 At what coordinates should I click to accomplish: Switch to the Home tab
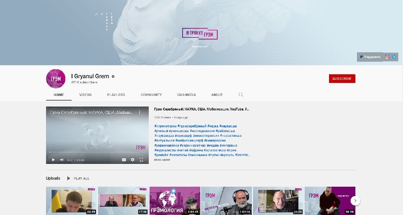tap(59, 95)
